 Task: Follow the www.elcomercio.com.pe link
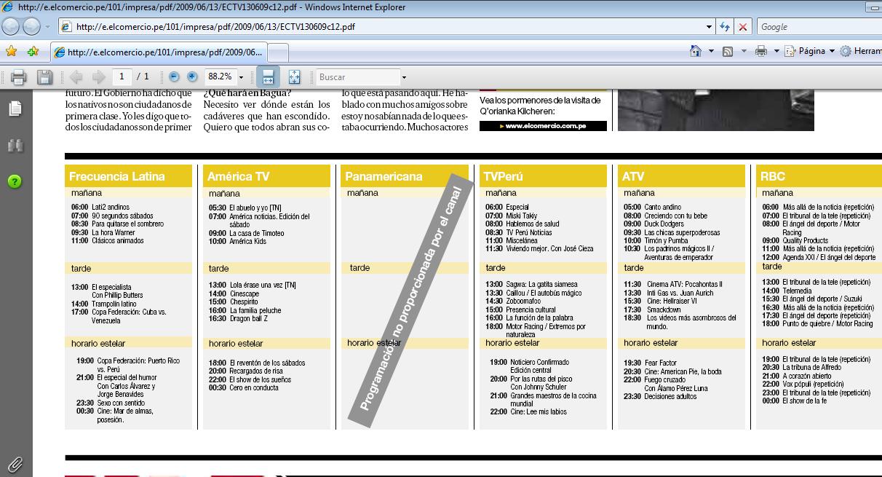click(x=543, y=126)
